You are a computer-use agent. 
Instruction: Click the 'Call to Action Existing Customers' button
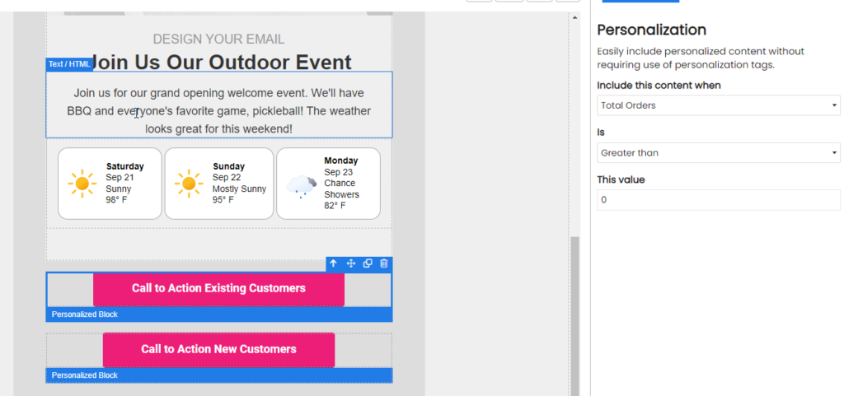pos(218,289)
